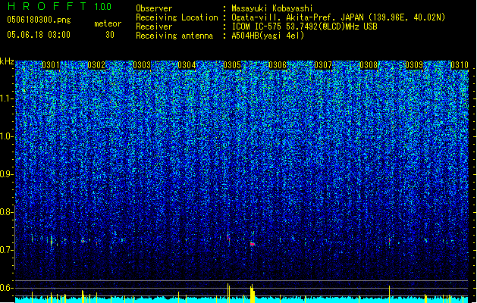The height and width of the screenshot is (303, 477).
Task: Click the 0308 time marker
Action: click(x=369, y=65)
